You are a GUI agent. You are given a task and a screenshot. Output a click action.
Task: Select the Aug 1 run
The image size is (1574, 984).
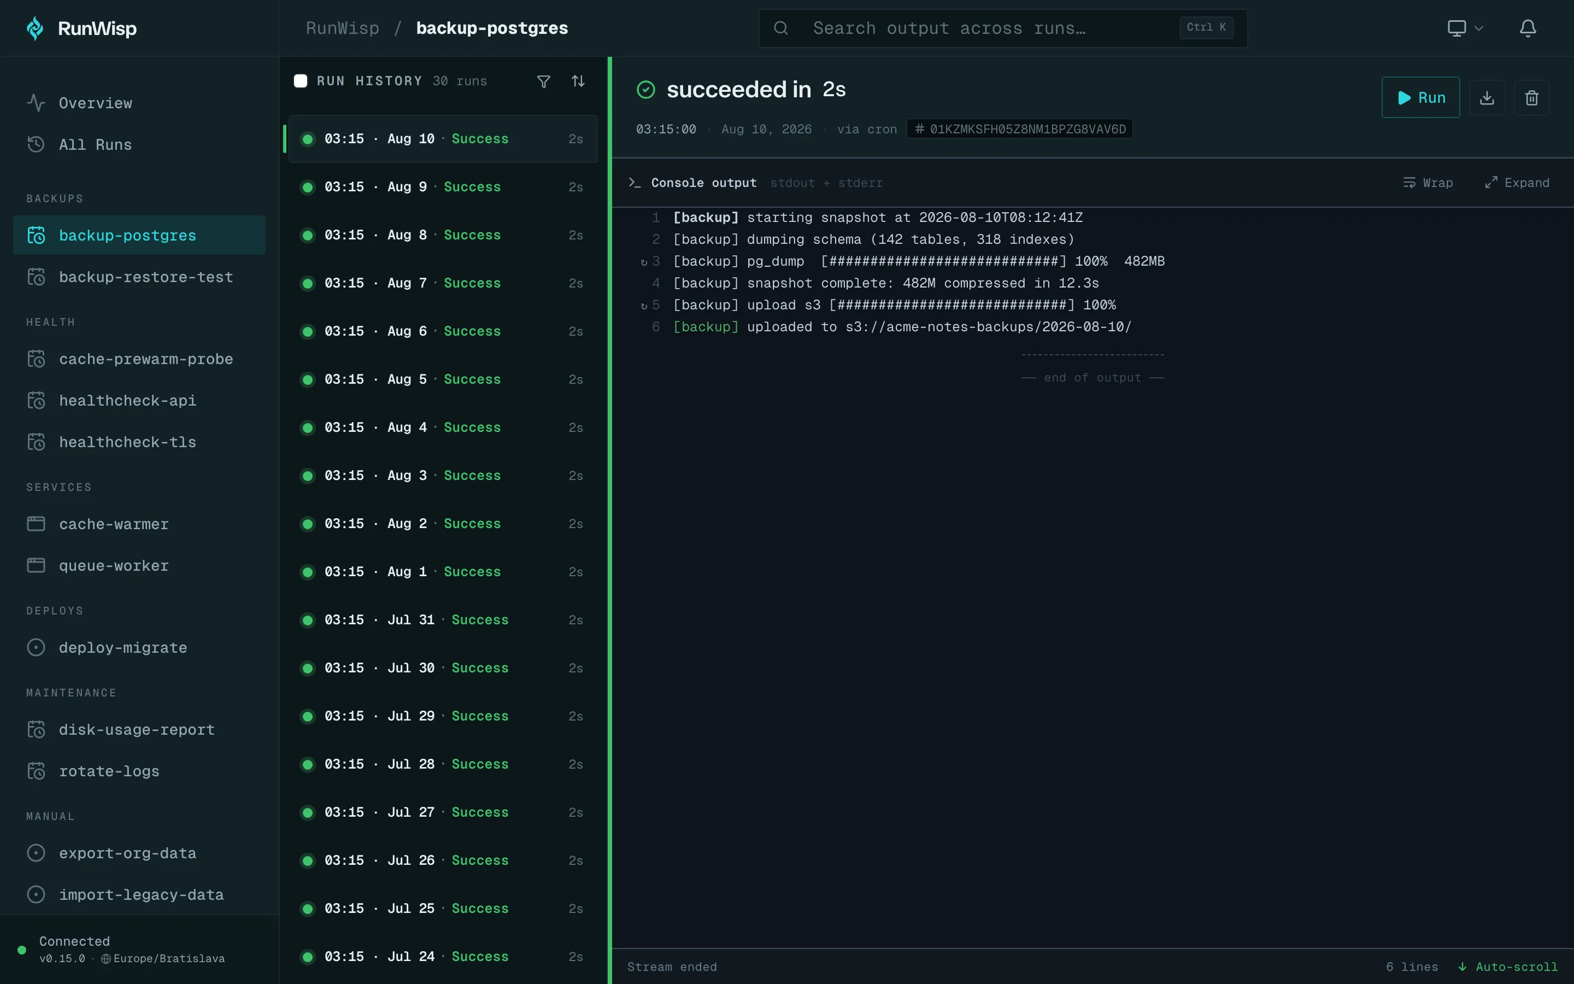(443, 572)
